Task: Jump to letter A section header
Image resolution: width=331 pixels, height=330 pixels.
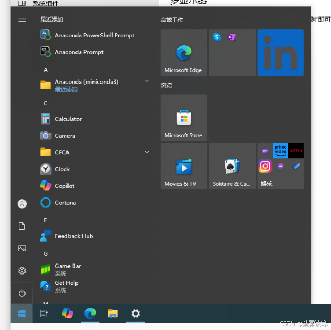Action: (x=46, y=70)
